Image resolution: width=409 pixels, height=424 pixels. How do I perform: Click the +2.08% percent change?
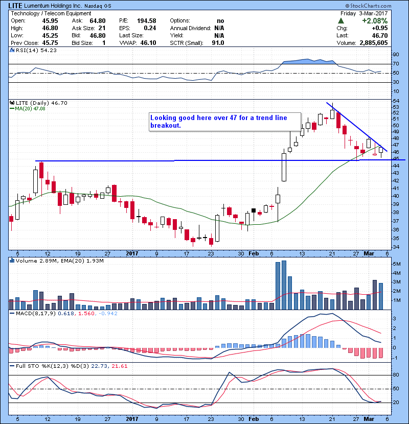[375, 21]
